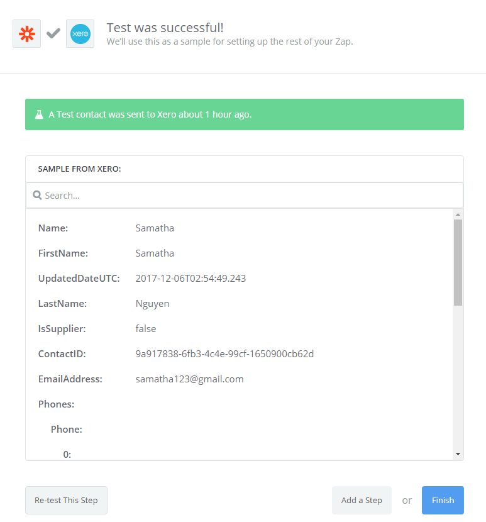Select the nested 0 entry
This screenshot has height=522, width=486.
67,455
